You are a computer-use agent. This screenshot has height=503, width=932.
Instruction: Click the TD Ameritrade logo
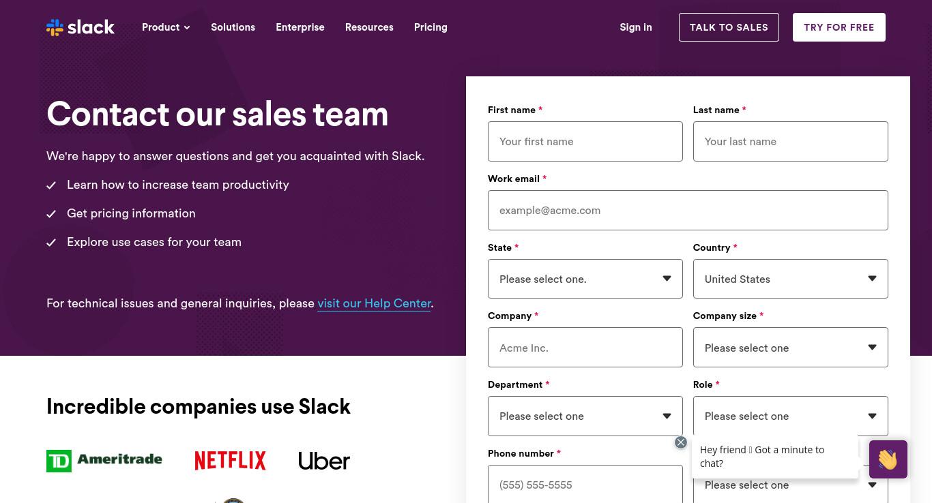tap(104, 461)
